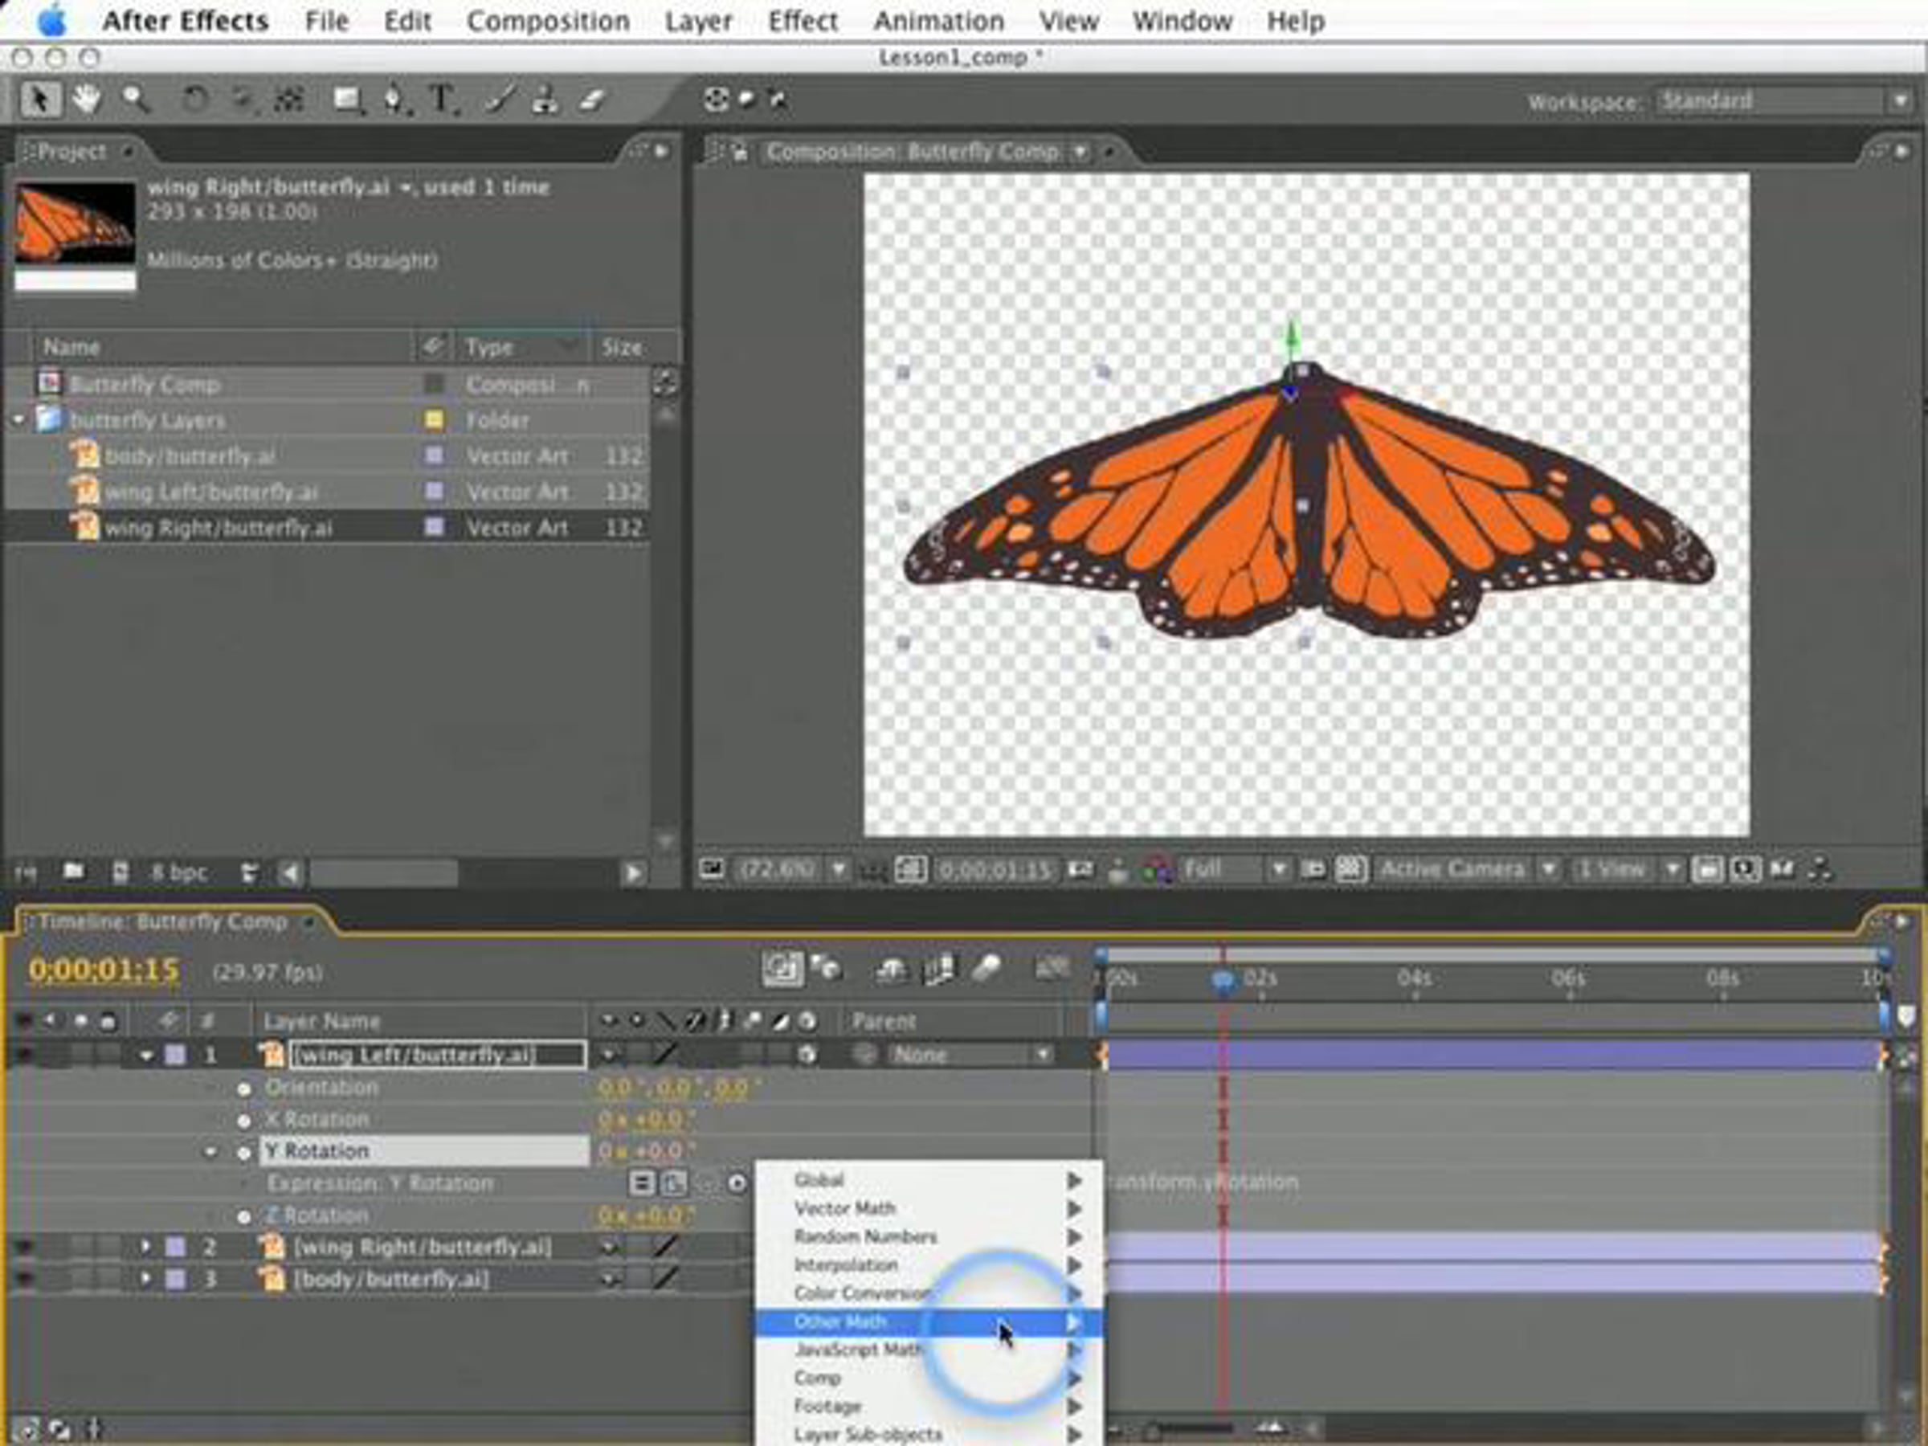Select the Rectangular Mask tool
Screen dimensions: 1928x1446
coord(348,100)
